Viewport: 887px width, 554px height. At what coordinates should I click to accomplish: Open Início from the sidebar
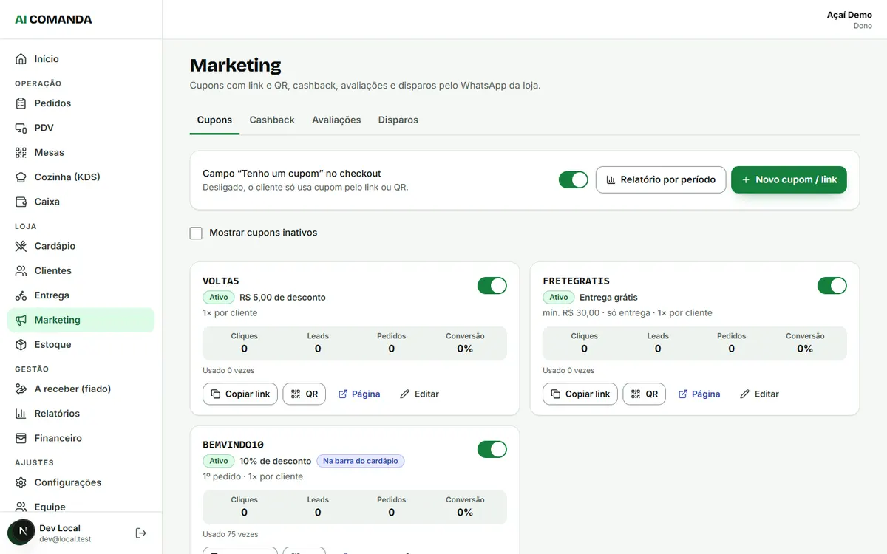(81, 59)
